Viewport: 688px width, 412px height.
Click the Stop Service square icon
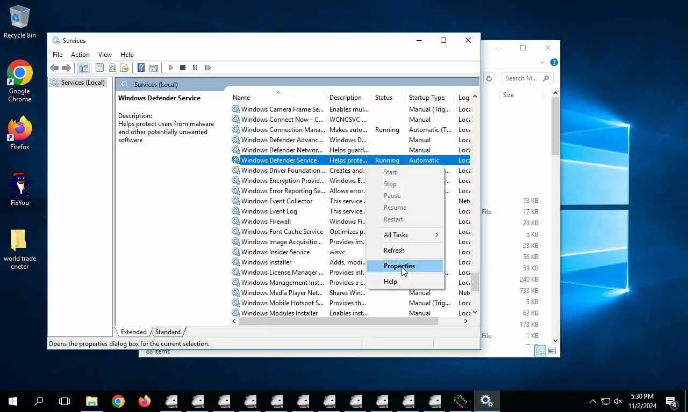183,68
